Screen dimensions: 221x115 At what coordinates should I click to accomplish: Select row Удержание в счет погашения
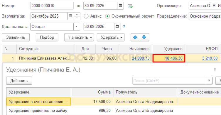coord(39,102)
